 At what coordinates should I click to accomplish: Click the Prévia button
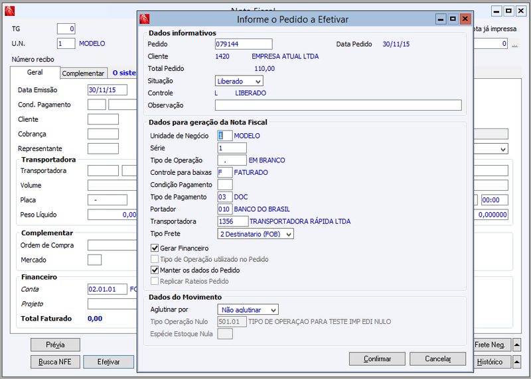55,345
